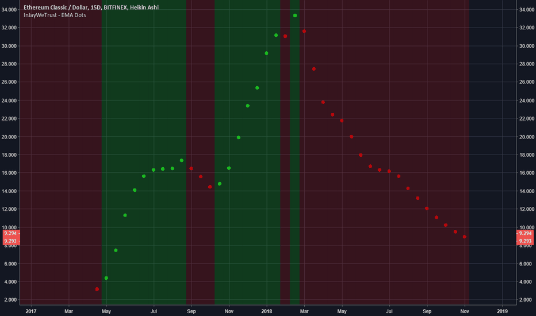The width and height of the screenshot is (536, 316).
Task: Select the green dot near 19.900 after Nov 2017
Action: 239,138
